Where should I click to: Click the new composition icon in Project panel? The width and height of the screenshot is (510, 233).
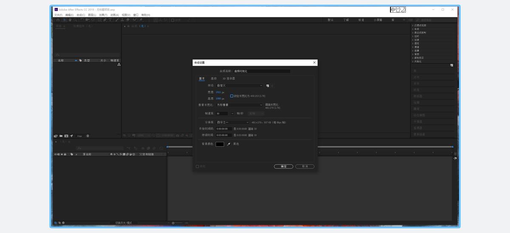click(66, 136)
